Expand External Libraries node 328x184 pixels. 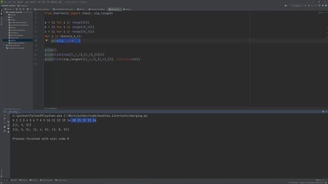point(4,45)
